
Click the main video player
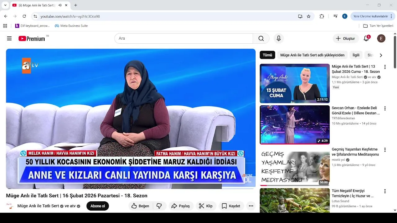[x=131, y=119]
